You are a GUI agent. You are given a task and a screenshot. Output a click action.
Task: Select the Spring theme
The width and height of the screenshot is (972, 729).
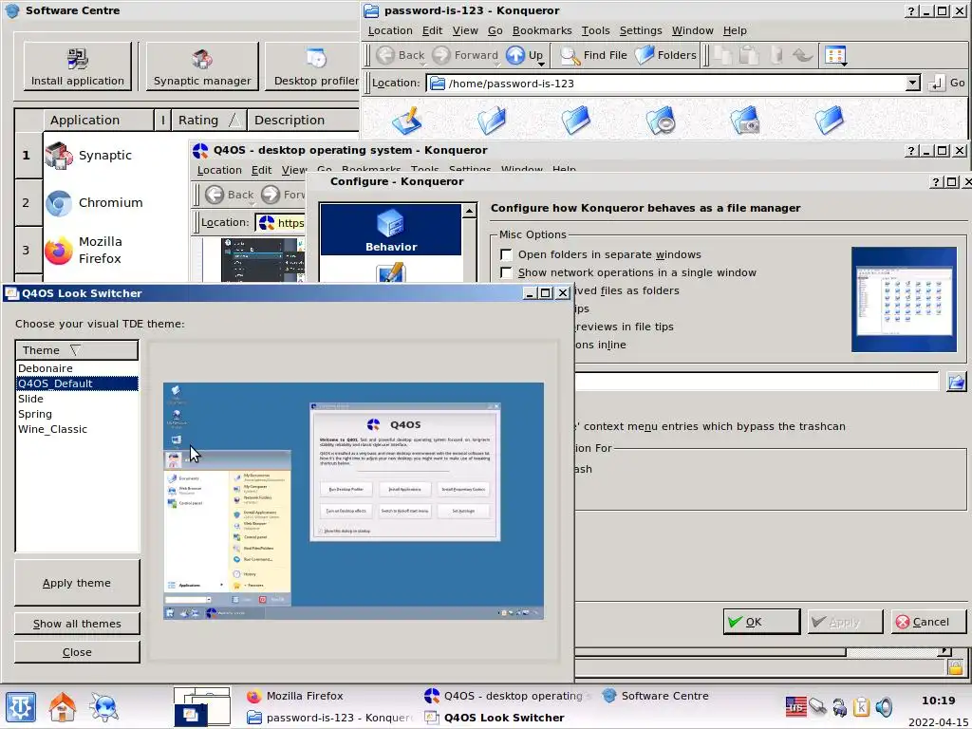click(x=77, y=414)
